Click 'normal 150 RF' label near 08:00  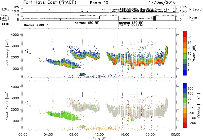pos(87,23)
